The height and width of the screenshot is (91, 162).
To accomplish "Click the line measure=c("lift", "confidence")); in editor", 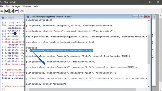I will click(x=71, y=73).
